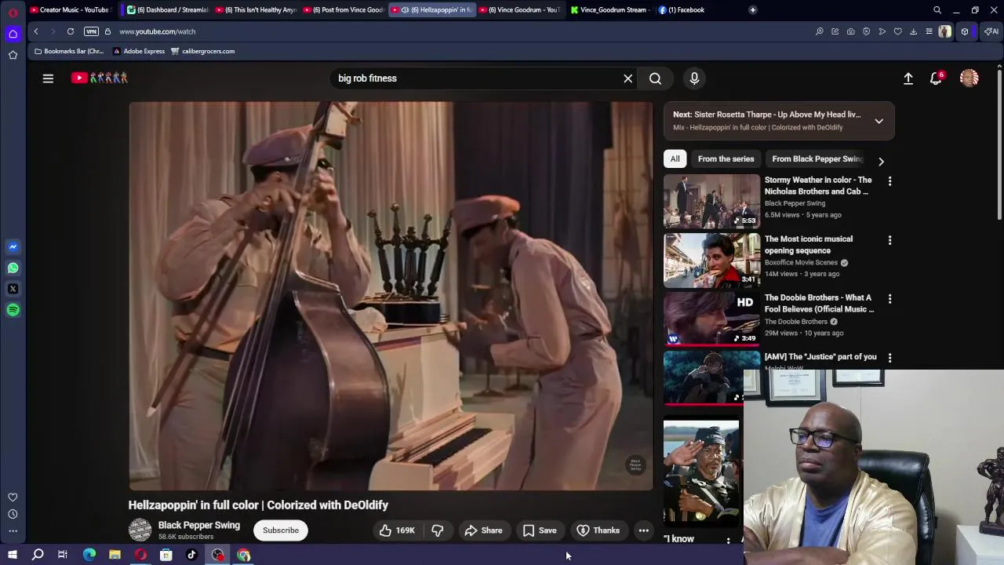Open the Black Pepper Swing channel name
The height and width of the screenshot is (565, 1004).
point(199,525)
